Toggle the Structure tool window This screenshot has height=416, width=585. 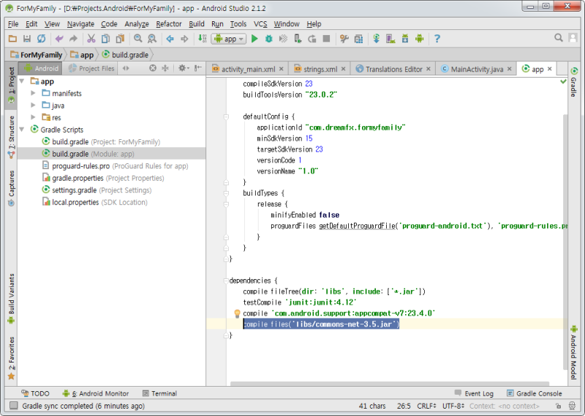11,137
